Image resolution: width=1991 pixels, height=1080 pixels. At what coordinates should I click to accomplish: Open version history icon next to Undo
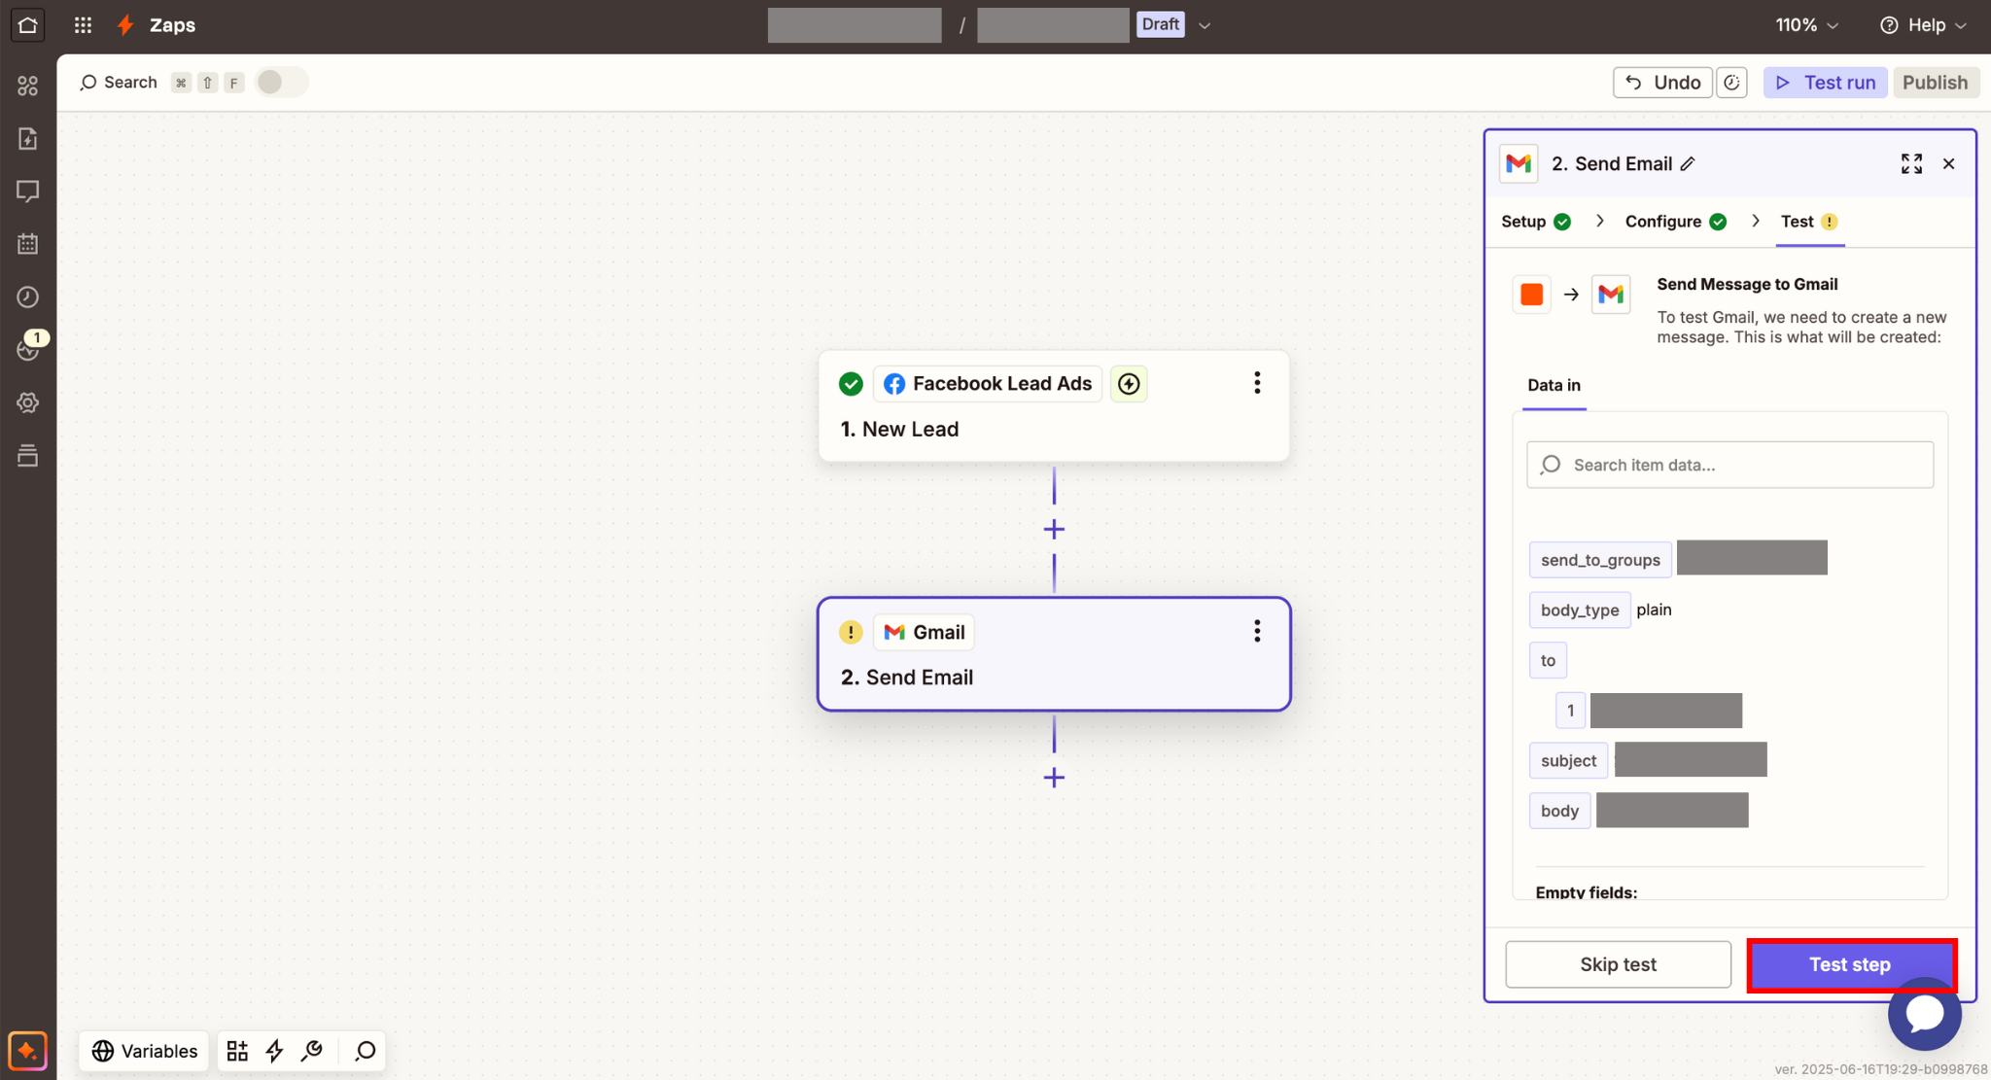(1731, 83)
